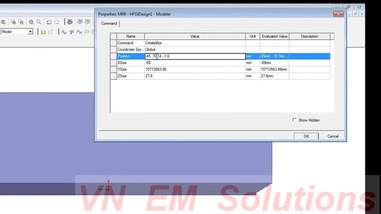Screen dimensions: 381x214
Task: Click the row selector beside Command
Action: (114, 43)
